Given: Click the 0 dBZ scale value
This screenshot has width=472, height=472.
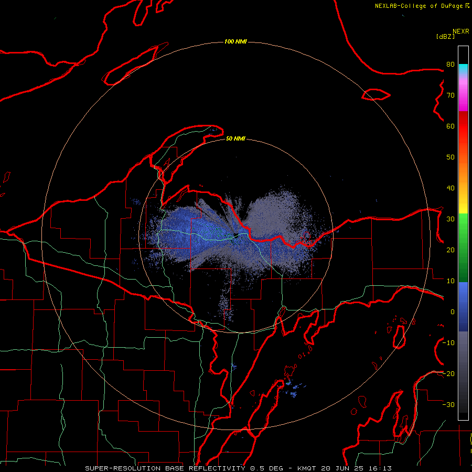Looking at the screenshot, I should 452,312.
